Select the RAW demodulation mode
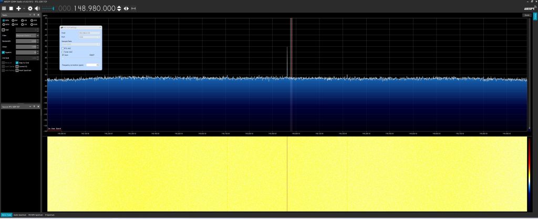538x219 pixels. click(34, 24)
